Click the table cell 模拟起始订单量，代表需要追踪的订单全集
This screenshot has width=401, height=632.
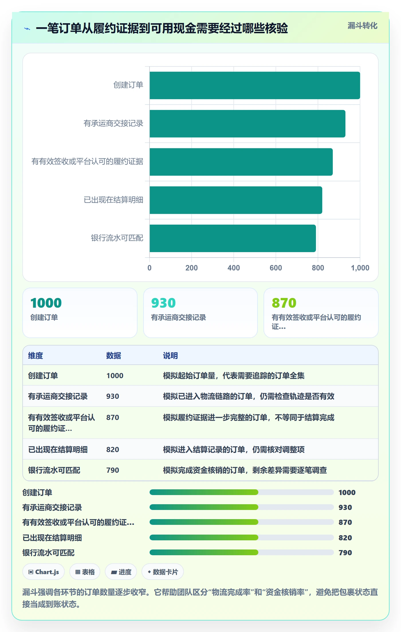pos(234,376)
